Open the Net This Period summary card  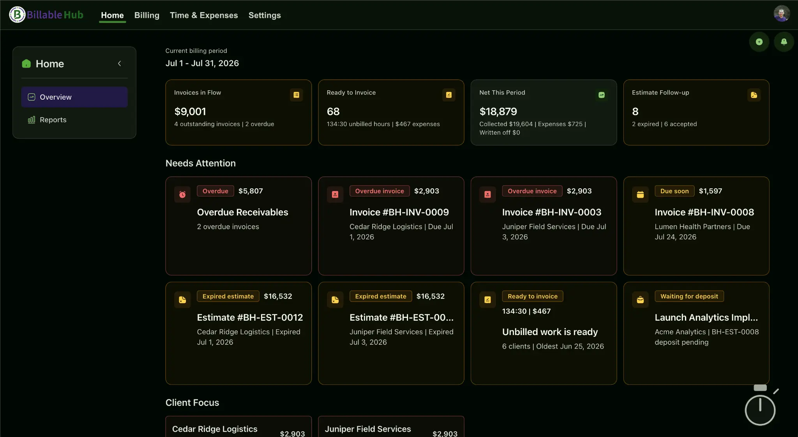tap(544, 112)
